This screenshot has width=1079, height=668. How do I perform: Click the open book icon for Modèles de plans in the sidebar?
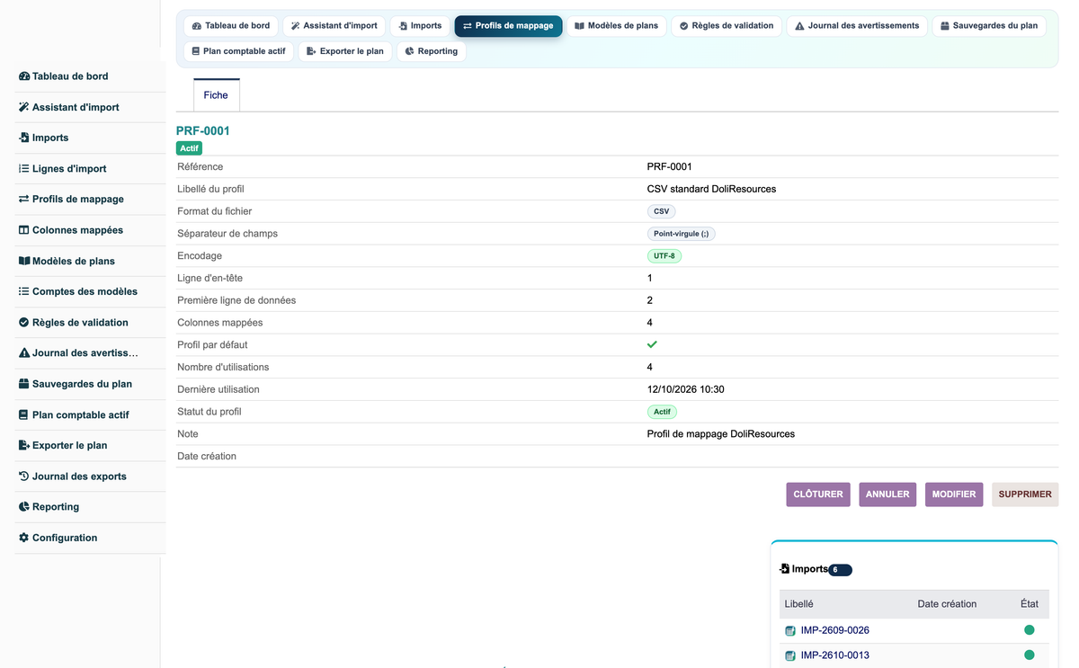pyautogui.click(x=24, y=261)
